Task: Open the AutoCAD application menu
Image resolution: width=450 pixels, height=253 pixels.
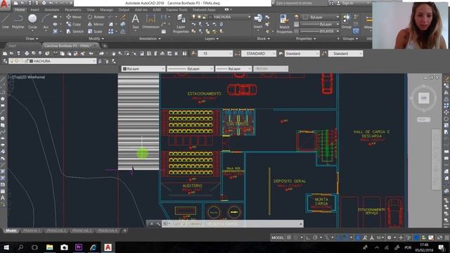Action: (x=5, y=5)
